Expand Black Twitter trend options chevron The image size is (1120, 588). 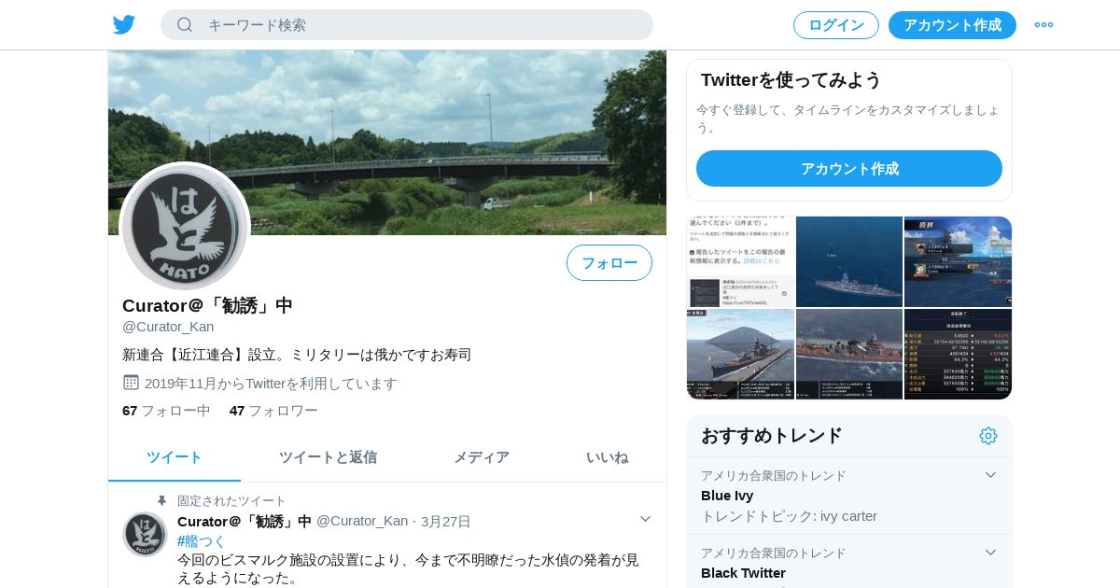(991, 553)
